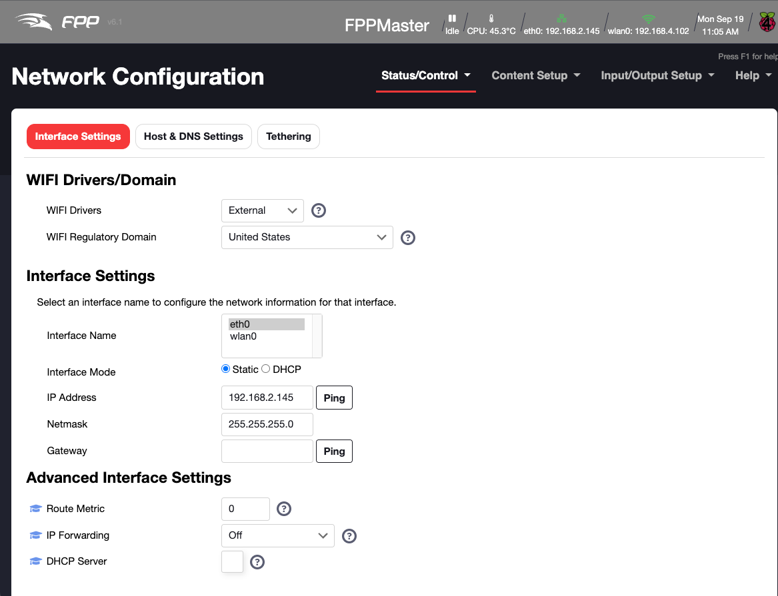This screenshot has height=596, width=778.
Task: Click the Ping button beside Gateway
Action: click(334, 451)
